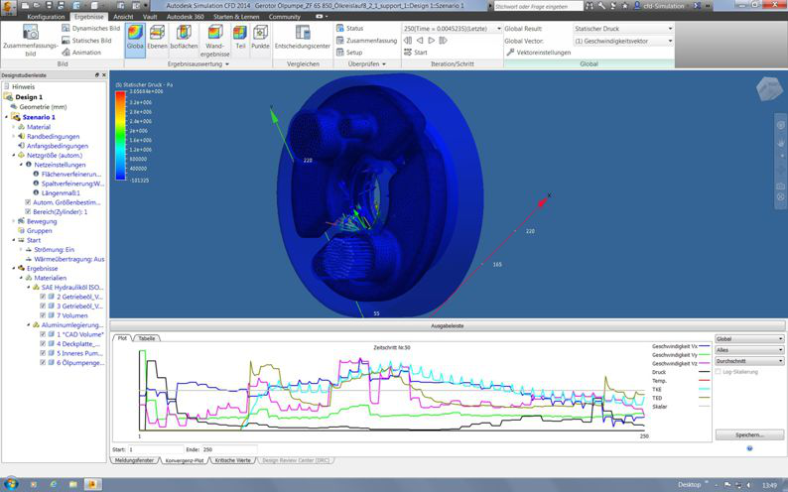Click the Autodesk CFD application menu icon
This screenshot has height=492, width=788.
click(8, 7)
